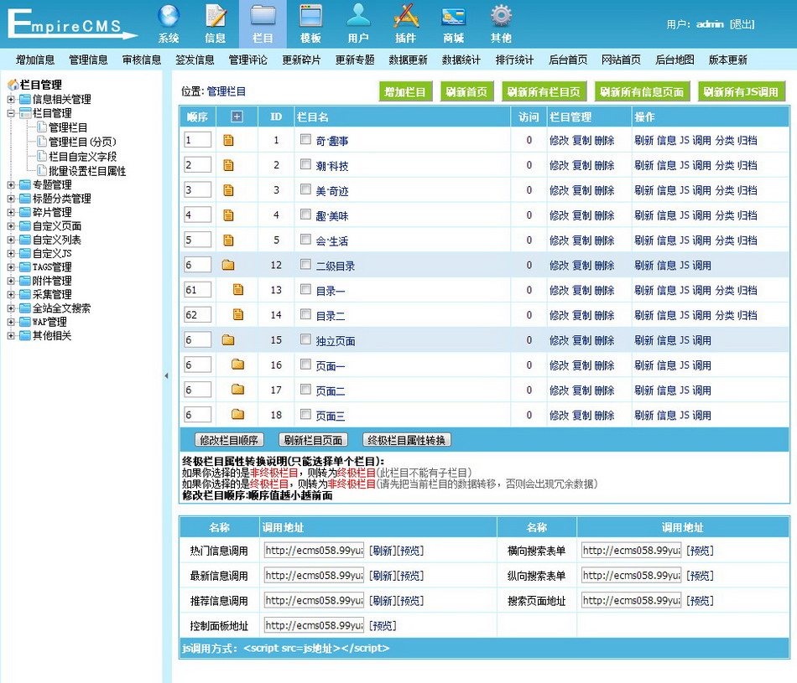Open the 用户 person icon
Screen dimensions: 797x683
tap(358, 16)
